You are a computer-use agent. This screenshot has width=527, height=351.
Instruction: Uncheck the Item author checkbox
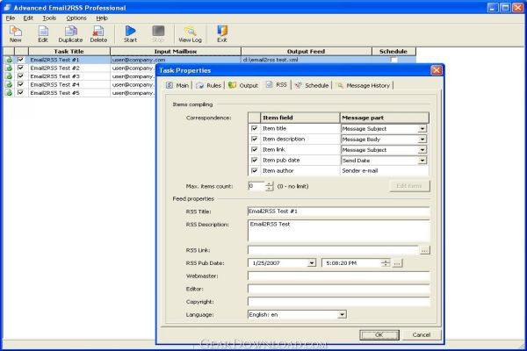pos(255,170)
